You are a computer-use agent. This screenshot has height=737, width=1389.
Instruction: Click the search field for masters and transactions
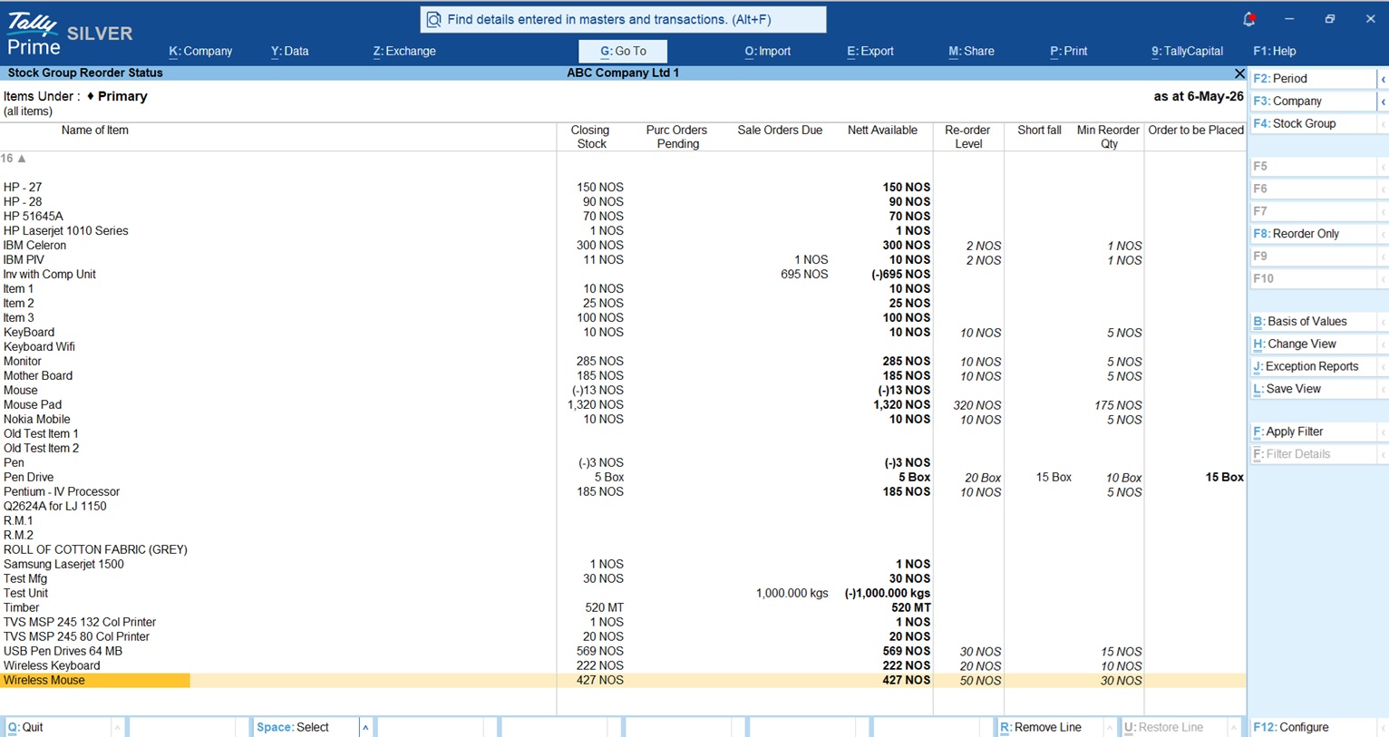coord(623,19)
